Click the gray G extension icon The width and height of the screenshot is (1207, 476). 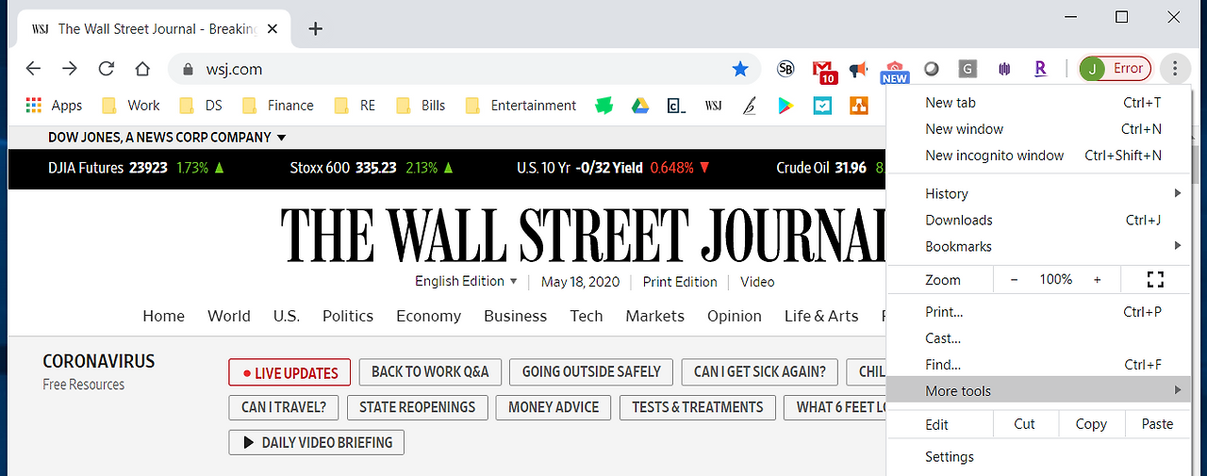967,69
